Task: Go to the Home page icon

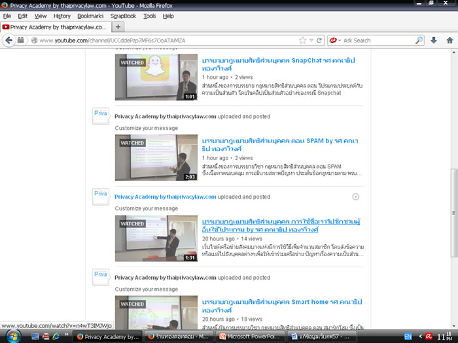Action: (450, 41)
